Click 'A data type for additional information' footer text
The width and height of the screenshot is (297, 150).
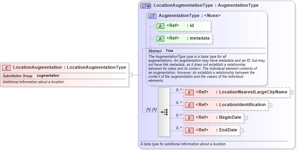(183, 144)
